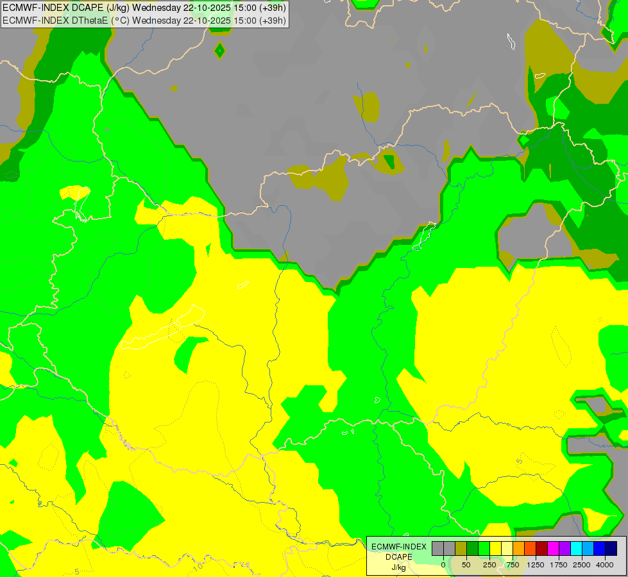628x577 pixels.
Task: Click the ECMWF-INDEX text inside the legend
Action: pyautogui.click(x=398, y=546)
